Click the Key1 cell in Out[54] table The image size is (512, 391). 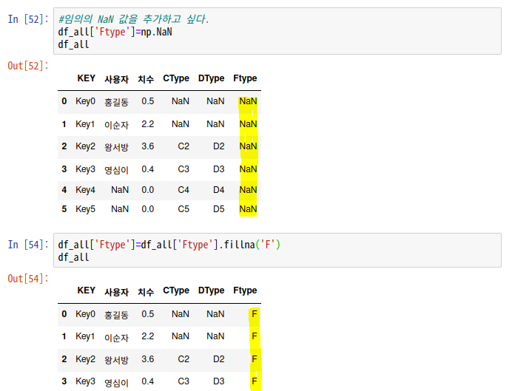[x=85, y=336]
